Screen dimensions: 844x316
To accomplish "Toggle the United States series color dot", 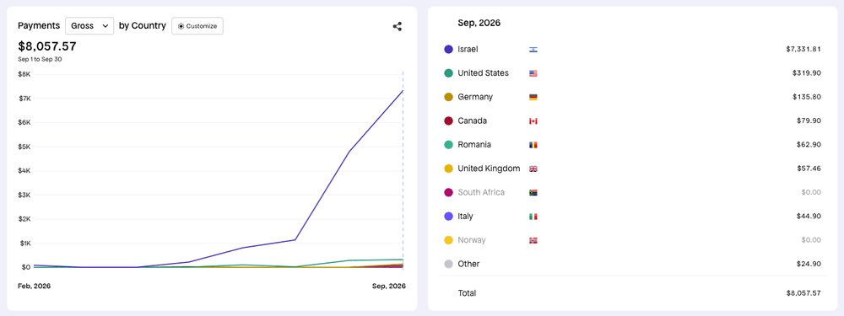I will pos(448,73).
